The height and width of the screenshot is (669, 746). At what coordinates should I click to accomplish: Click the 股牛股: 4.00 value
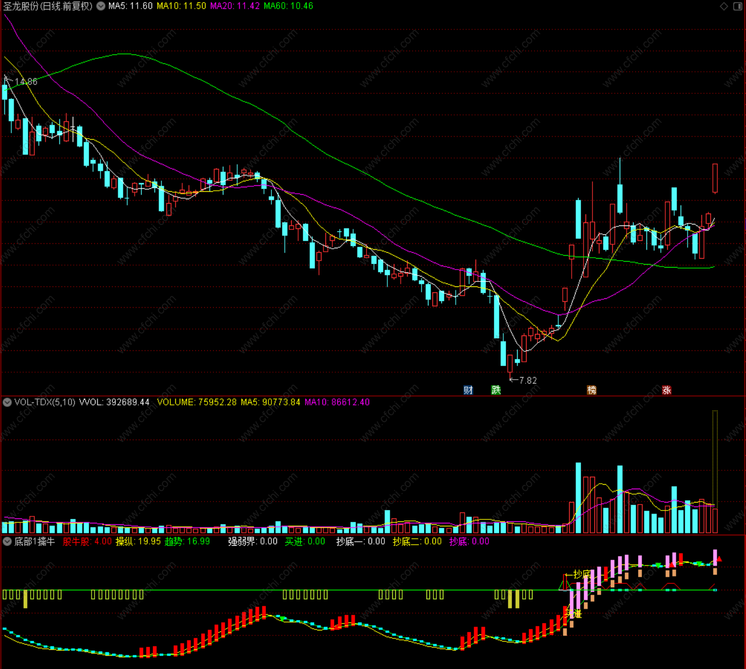pos(87,541)
